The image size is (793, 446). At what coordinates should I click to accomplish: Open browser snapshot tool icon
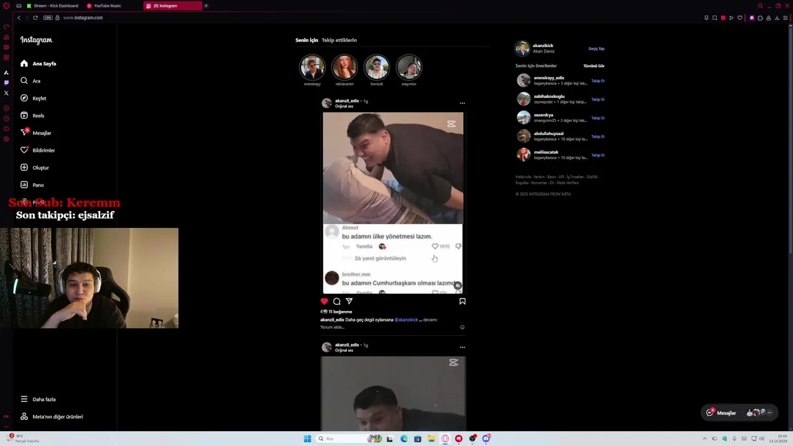714,17
